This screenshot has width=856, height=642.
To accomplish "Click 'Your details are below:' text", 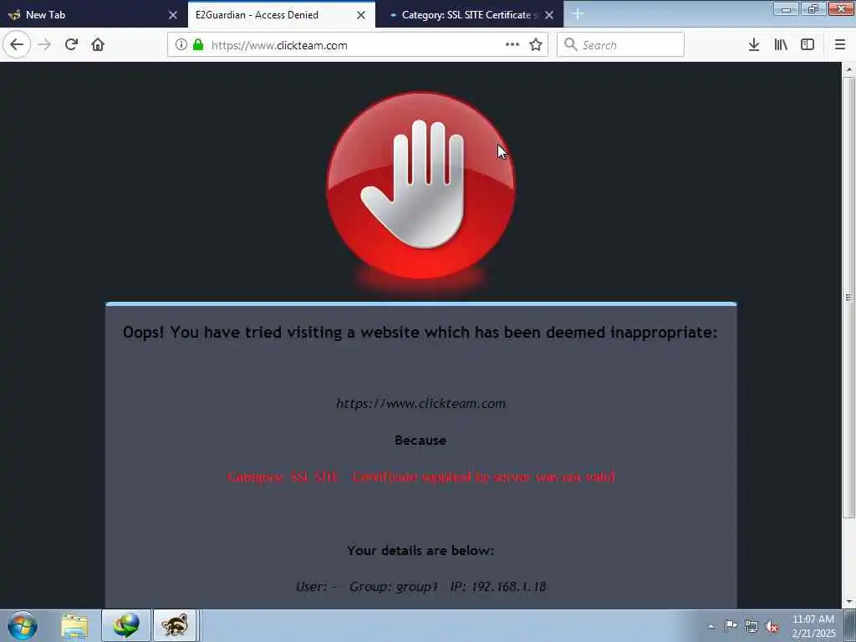I will pyautogui.click(x=420, y=550).
